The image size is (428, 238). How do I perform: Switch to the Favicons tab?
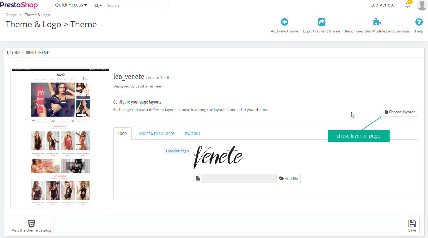[x=192, y=134]
